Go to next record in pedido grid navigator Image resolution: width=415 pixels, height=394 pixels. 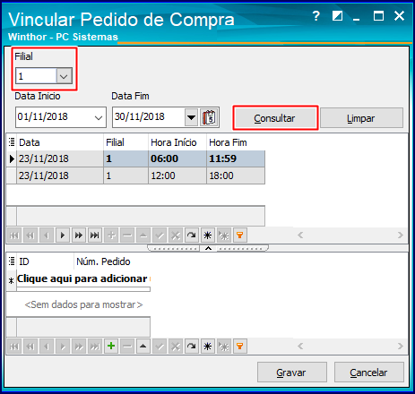pos(63,346)
